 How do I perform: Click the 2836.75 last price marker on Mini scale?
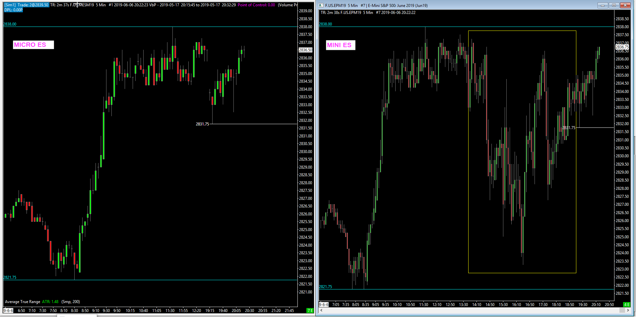(x=622, y=47)
